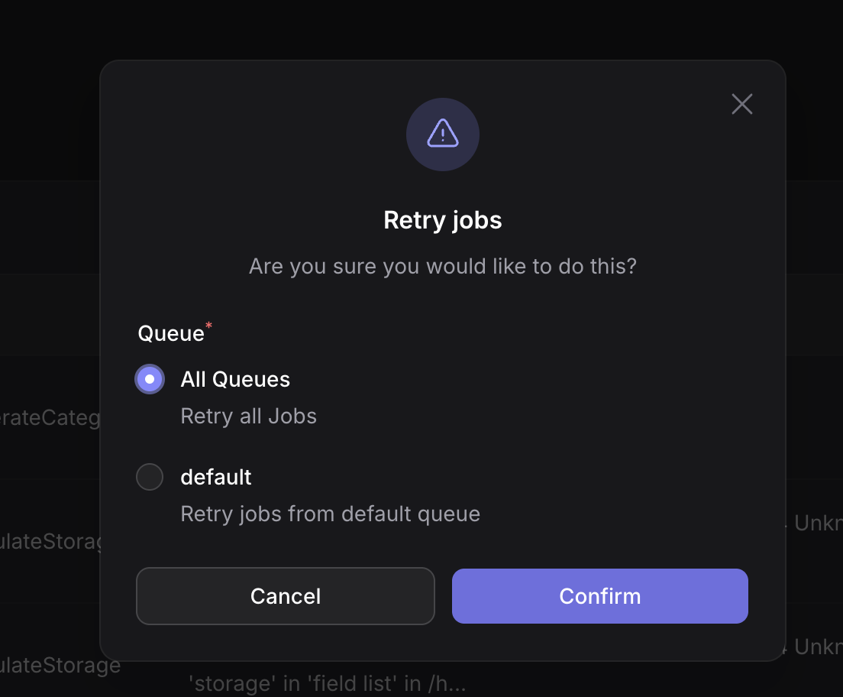Click 'Retry jobs from default queue' description

click(x=330, y=514)
